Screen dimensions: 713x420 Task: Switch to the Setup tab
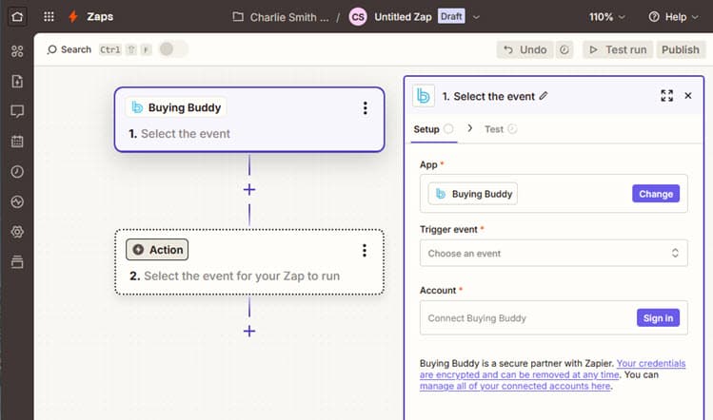click(433, 129)
